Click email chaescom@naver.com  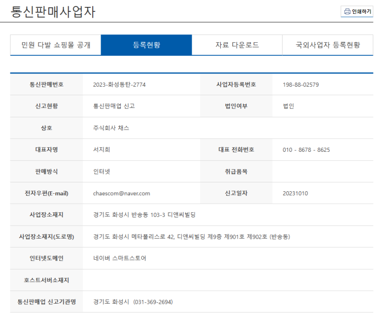click(x=121, y=193)
